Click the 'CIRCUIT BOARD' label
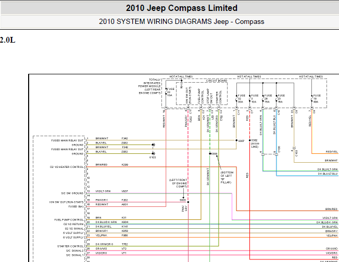 (x=217, y=81)
